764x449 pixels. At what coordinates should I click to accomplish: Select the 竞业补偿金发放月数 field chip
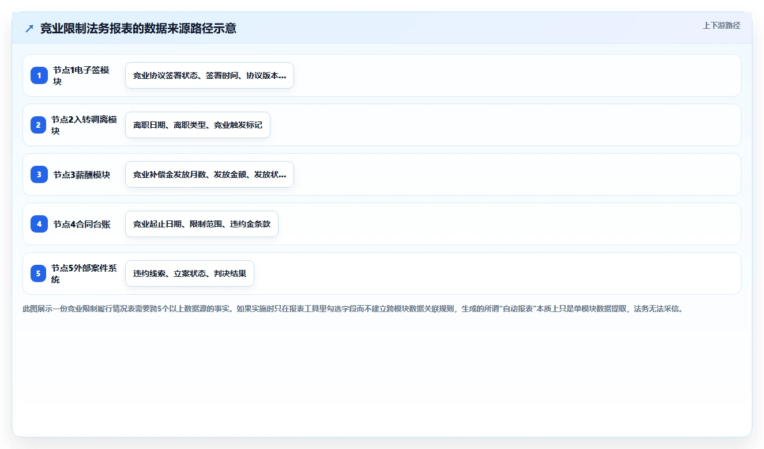(x=209, y=174)
